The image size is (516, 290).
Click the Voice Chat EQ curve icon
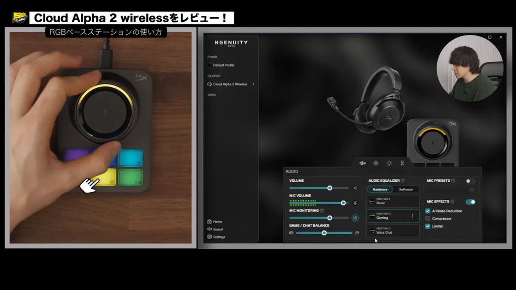[372, 231]
